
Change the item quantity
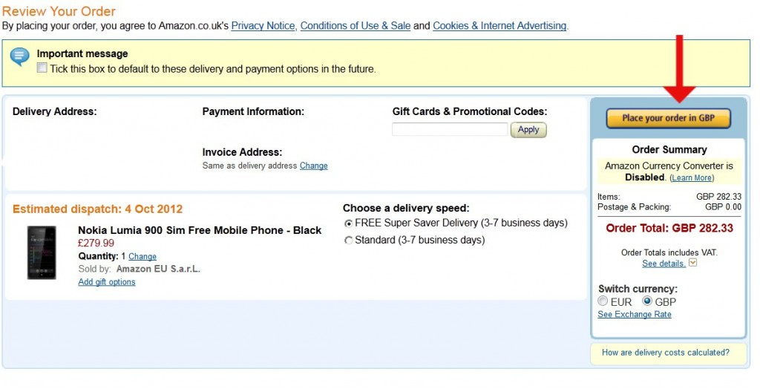pyautogui.click(x=142, y=257)
